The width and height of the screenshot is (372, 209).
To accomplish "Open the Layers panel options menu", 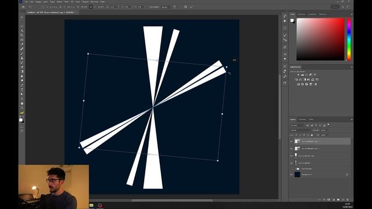I will pyautogui.click(x=351, y=120).
